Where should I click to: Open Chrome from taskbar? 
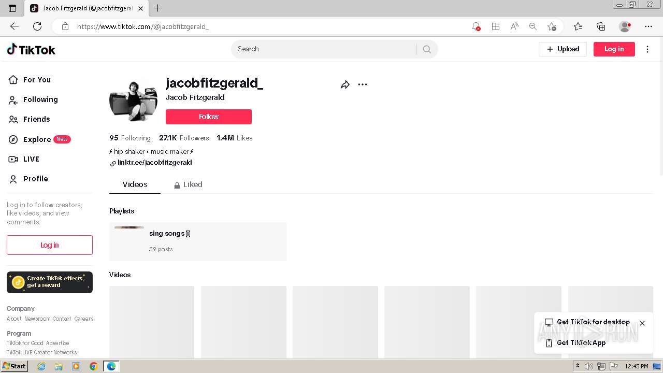click(x=93, y=366)
